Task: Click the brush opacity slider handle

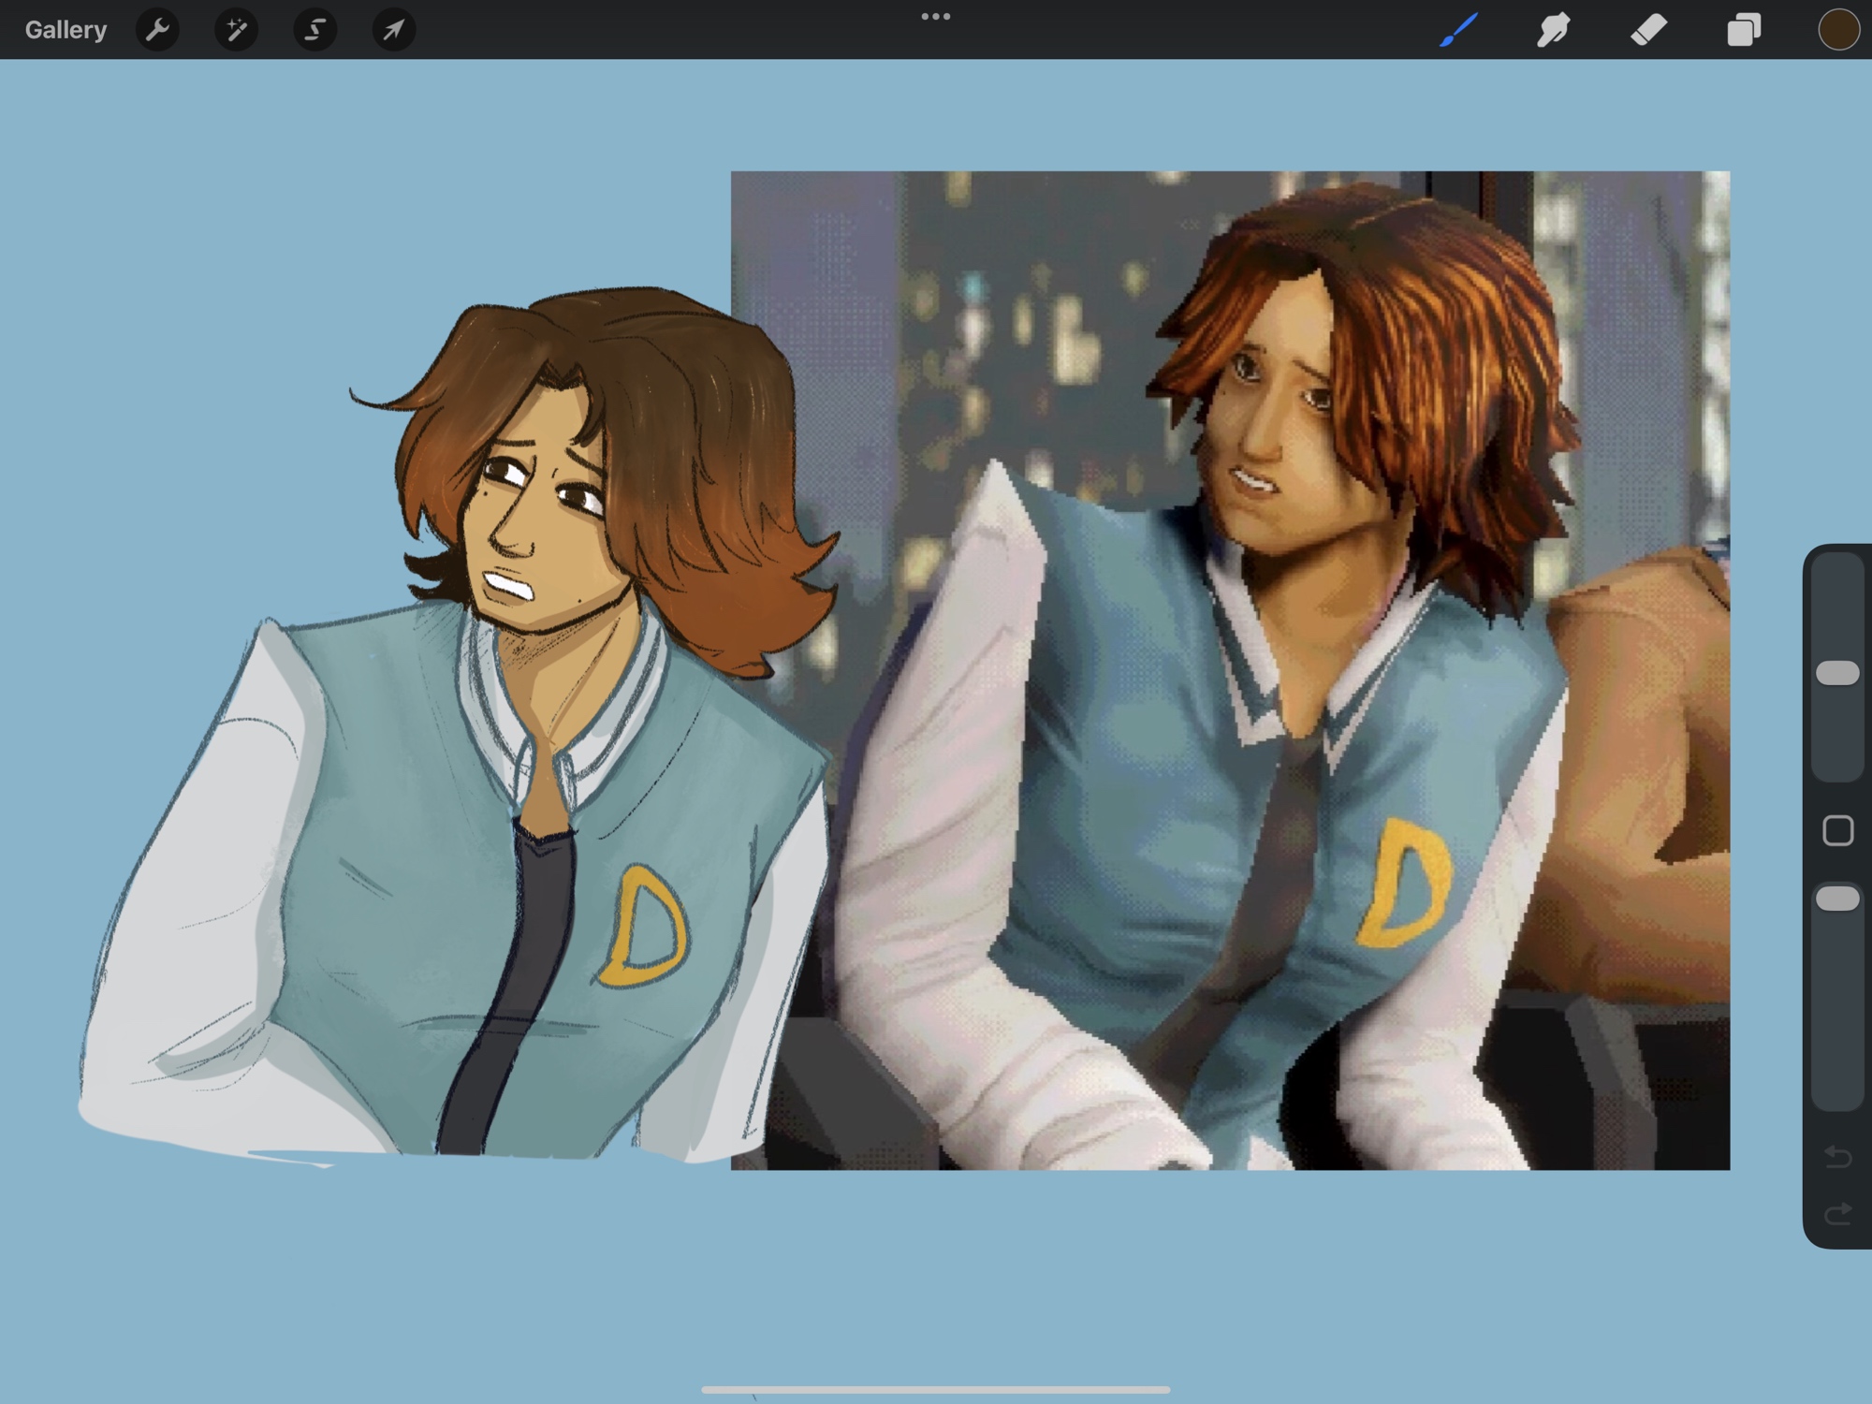Action: [x=1837, y=899]
